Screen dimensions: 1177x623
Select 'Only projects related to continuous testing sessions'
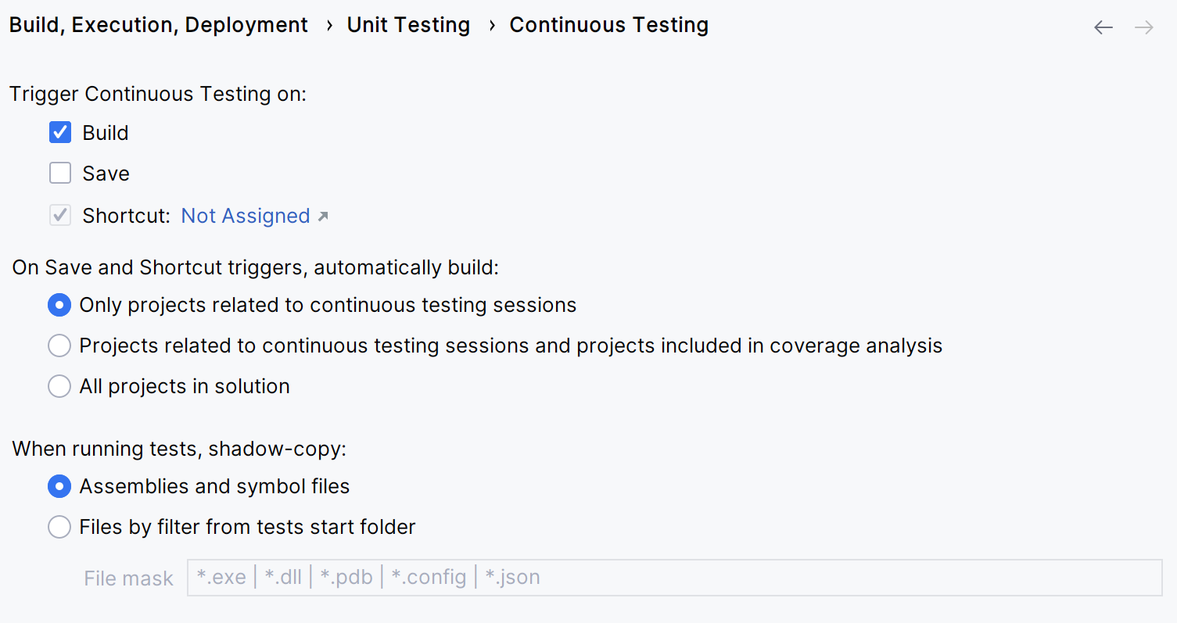point(59,305)
